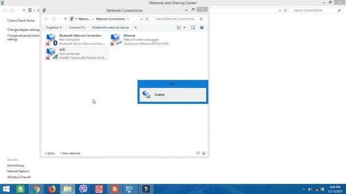
Task: Open Firefox from the taskbar
Action: click(x=52, y=189)
